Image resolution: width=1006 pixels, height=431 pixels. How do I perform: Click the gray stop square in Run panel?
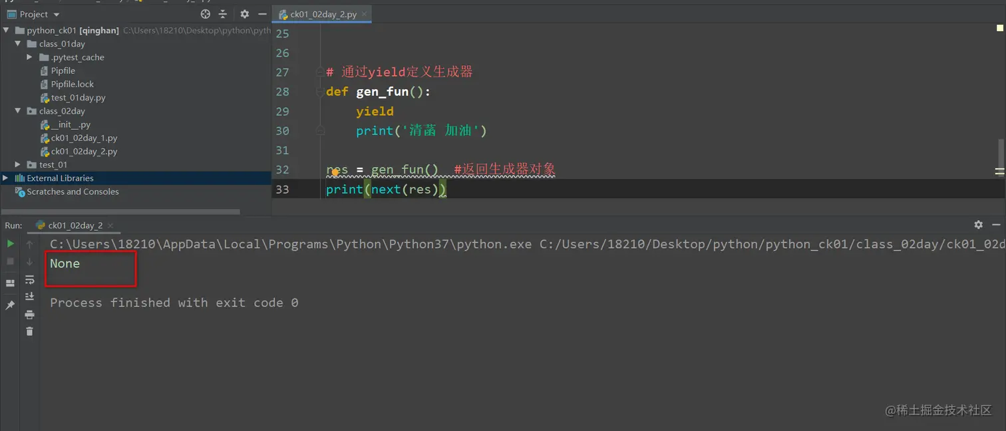pos(11,261)
